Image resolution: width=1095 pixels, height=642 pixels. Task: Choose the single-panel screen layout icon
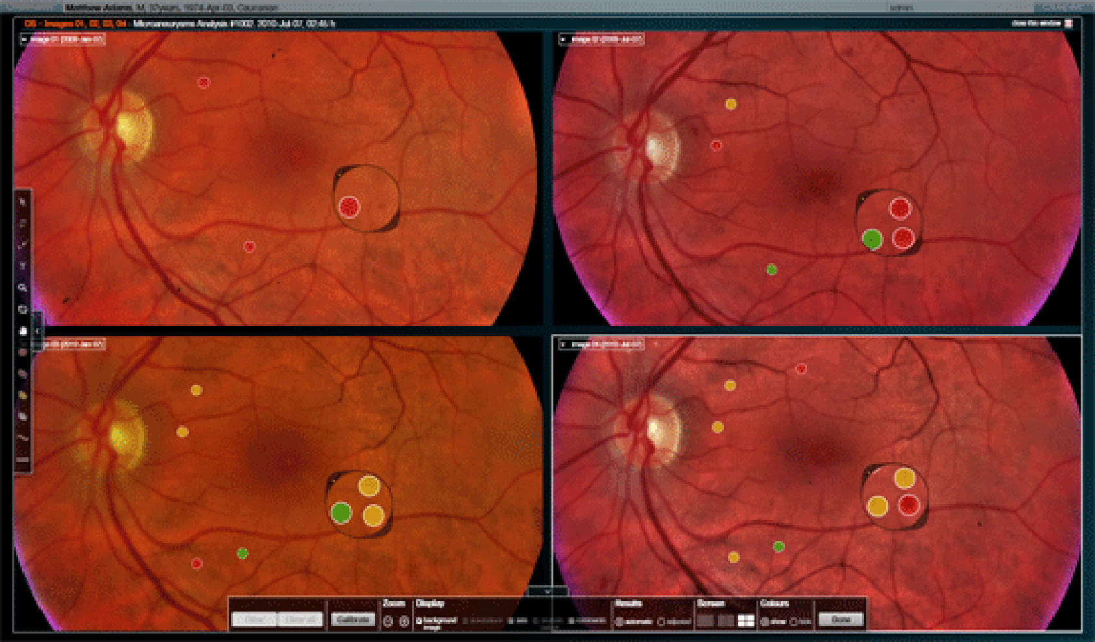tap(705, 621)
